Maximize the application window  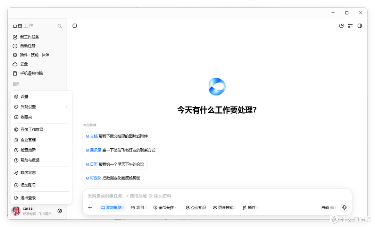[347, 13]
